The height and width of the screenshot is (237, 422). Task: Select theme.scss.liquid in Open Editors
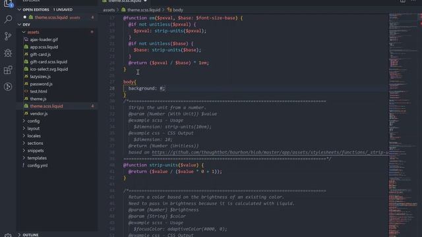51,17
